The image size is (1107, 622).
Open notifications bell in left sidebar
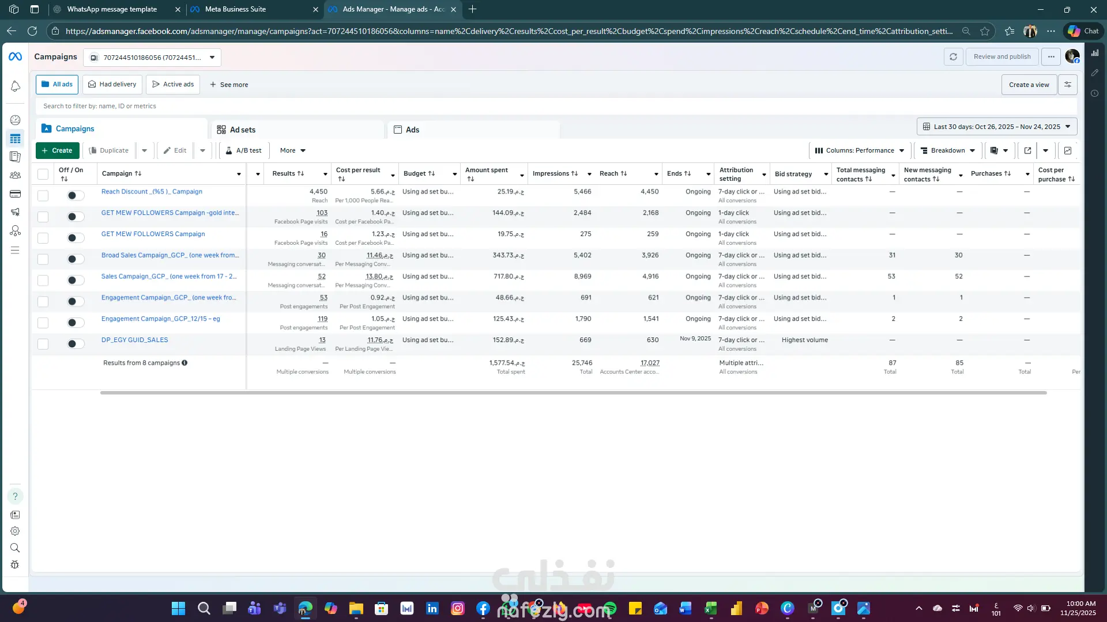(x=16, y=86)
